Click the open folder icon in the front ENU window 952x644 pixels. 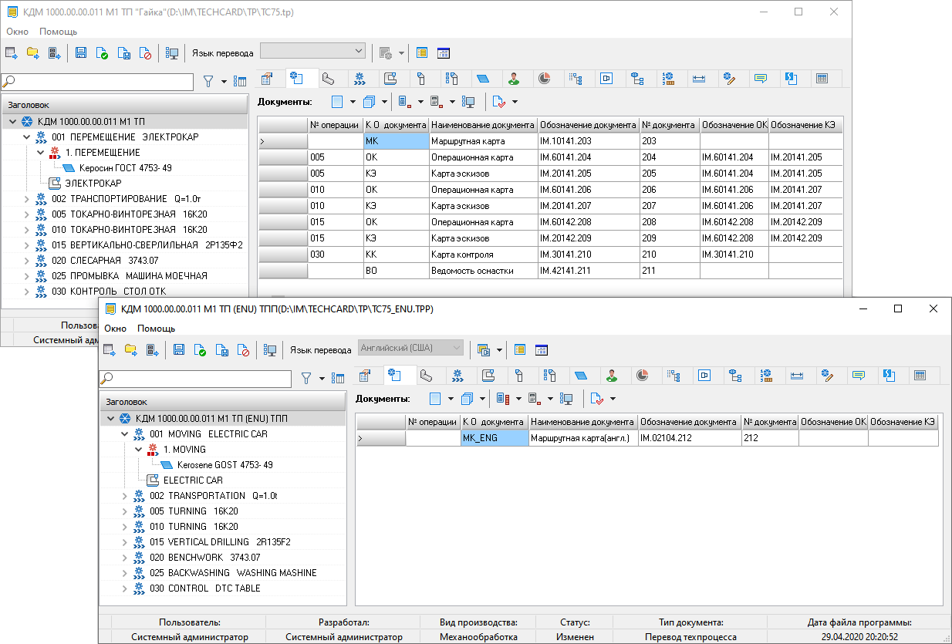tap(130, 349)
